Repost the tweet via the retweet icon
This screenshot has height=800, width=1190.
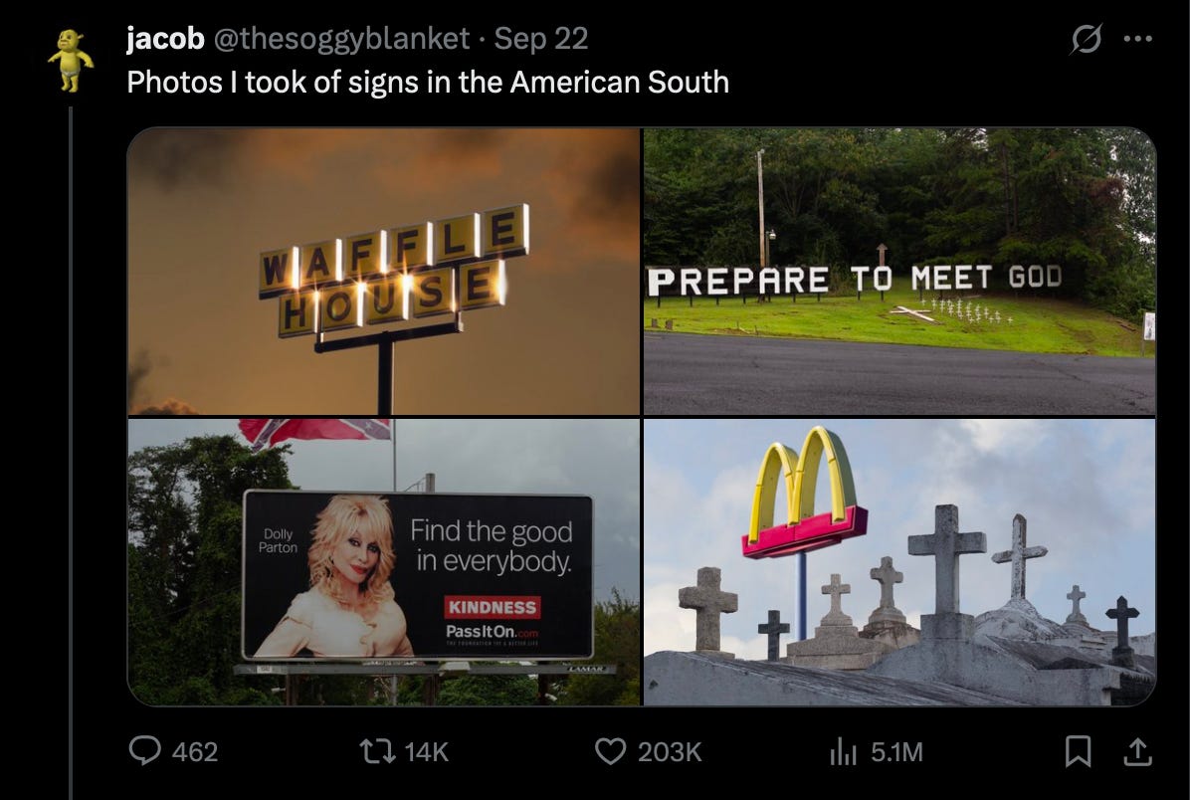coord(377,751)
